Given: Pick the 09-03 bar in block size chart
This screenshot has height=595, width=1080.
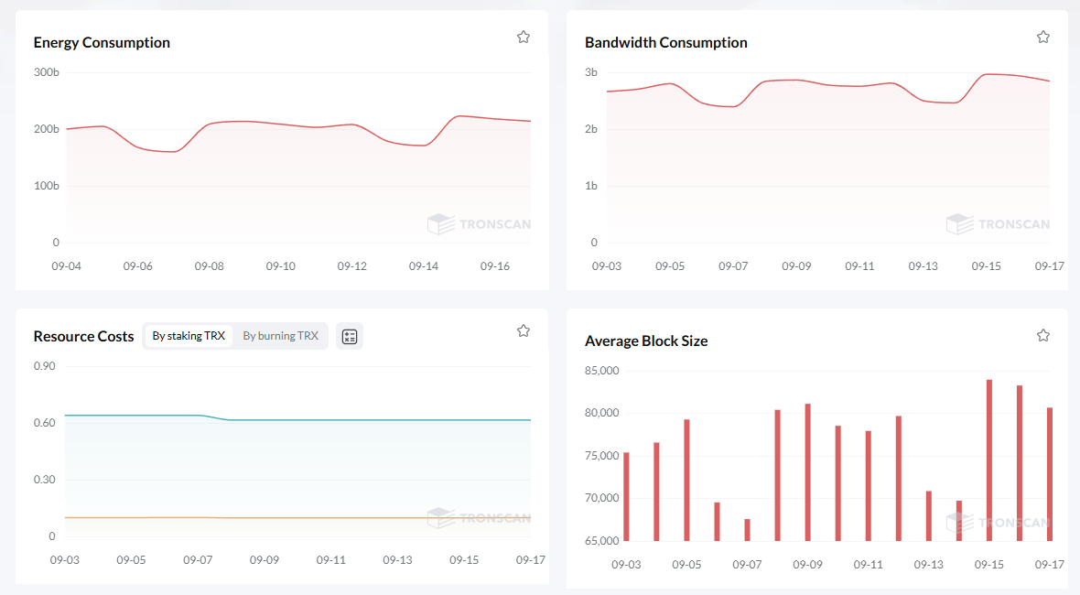Looking at the screenshot, I should coord(626,497).
